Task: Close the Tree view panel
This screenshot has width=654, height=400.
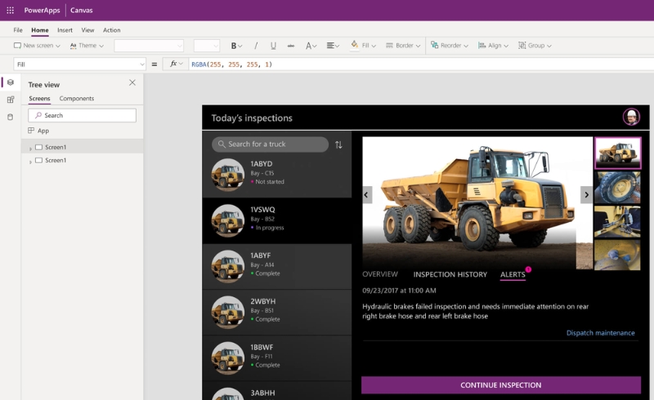Action: [132, 82]
